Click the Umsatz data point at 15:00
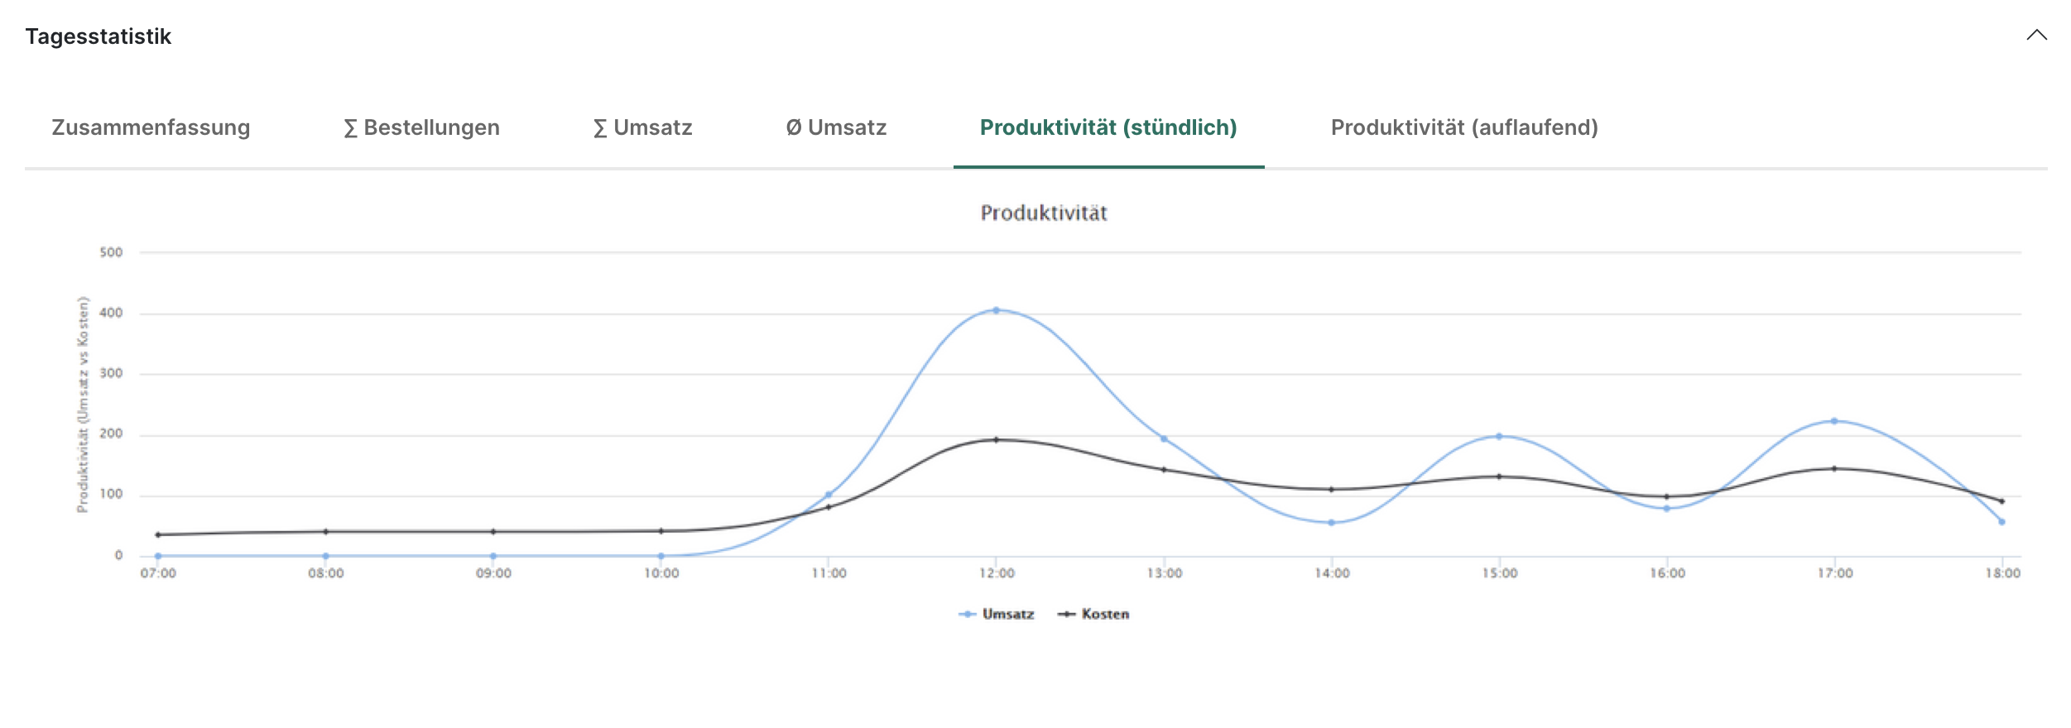 (x=1499, y=436)
